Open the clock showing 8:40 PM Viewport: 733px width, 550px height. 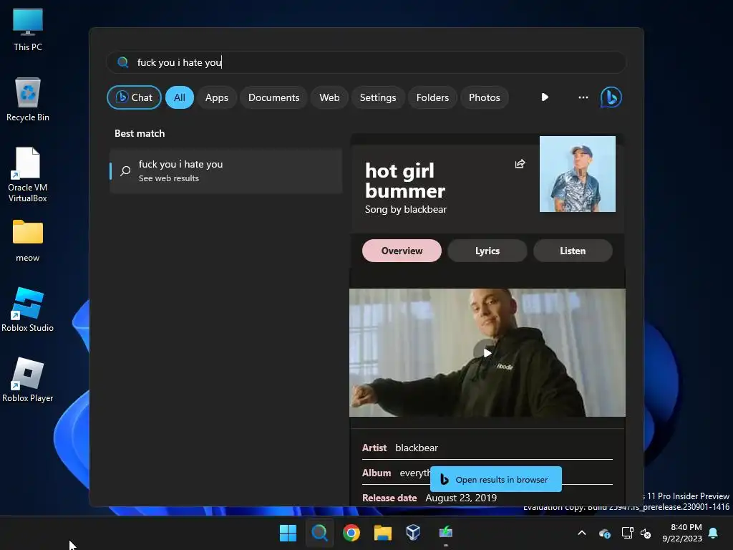tap(682, 533)
